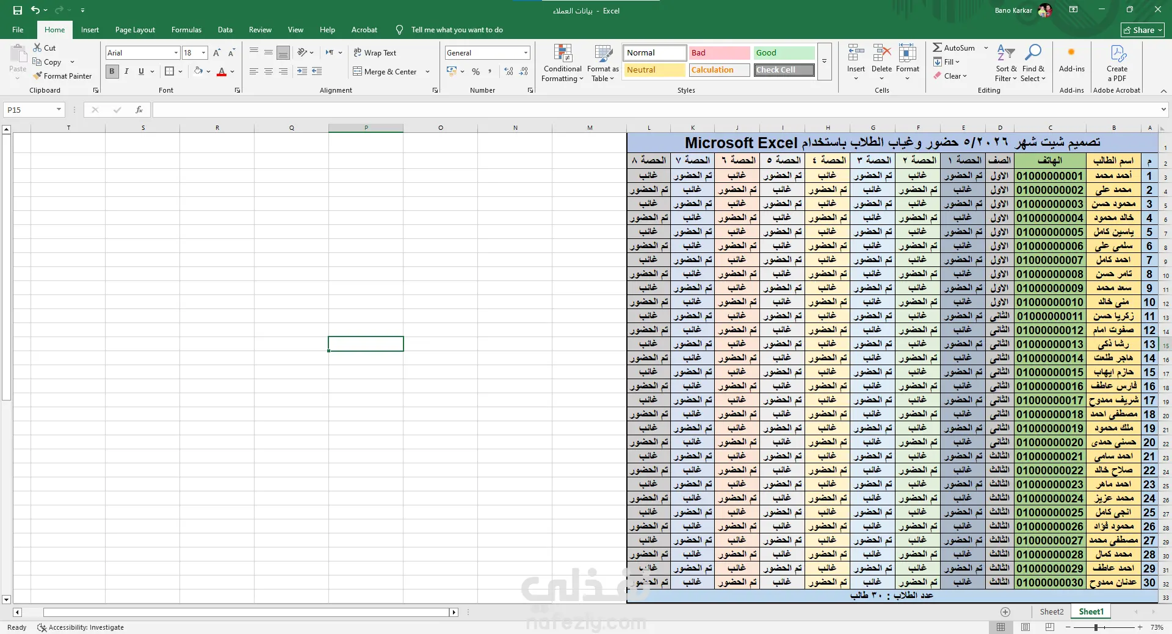This screenshot has height=634, width=1172.
Task: Apply the Bad cell style
Action: (x=720, y=53)
